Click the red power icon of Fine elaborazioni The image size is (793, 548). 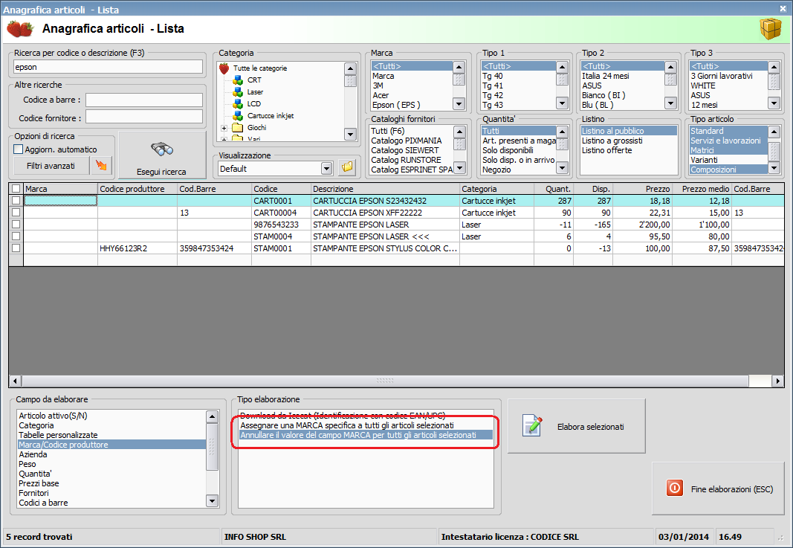pyautogui.click(x=675, y=489)
